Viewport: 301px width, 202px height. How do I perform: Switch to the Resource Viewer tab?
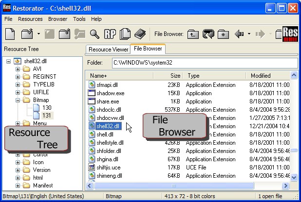coord(108,50)
